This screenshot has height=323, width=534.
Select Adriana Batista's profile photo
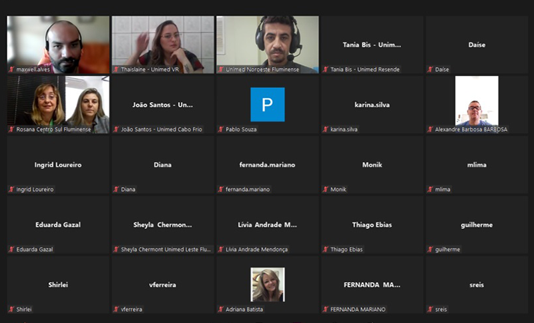[267, 284]
